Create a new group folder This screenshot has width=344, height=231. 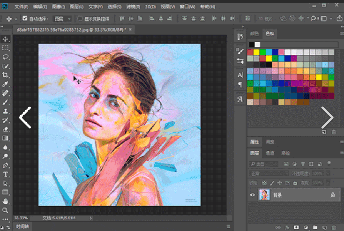point(315,227)
